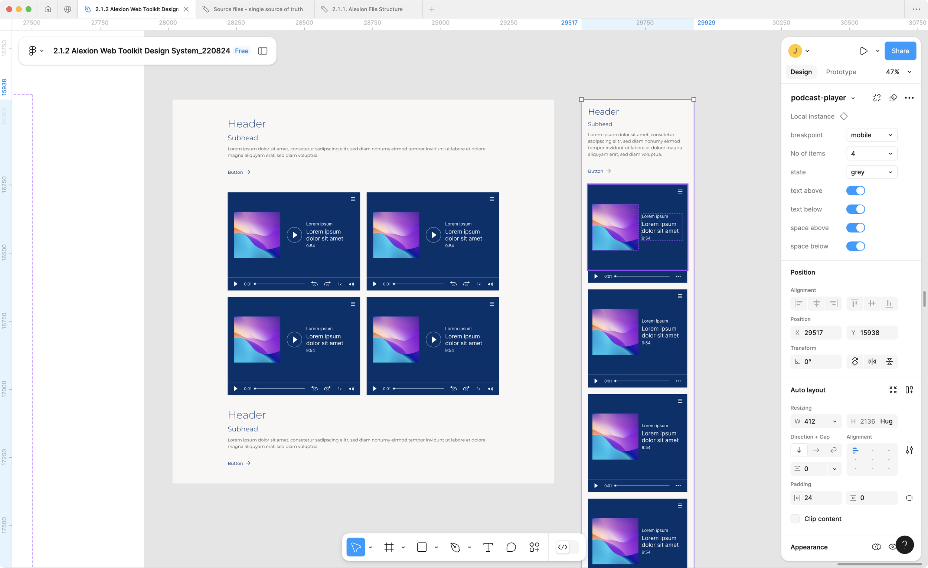Open the breakpoint dropdown showing mobile
The height and width of the screenshot is (568, 928).
tap(872, 135)
